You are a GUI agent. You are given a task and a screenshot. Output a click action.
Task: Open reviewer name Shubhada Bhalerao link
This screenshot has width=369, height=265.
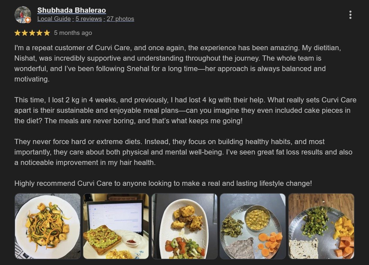72,10
